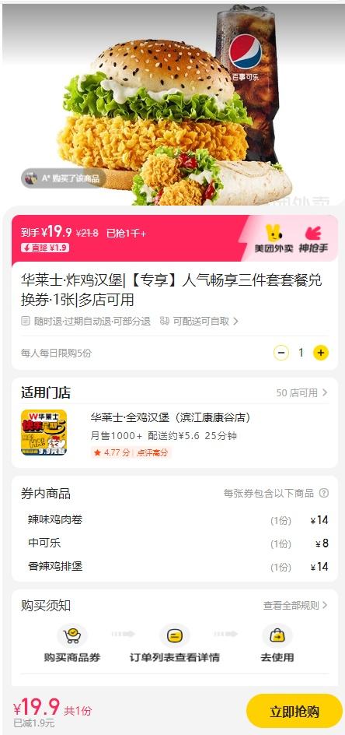Tap the 立即抢购 button
Image resolution: width=345 pixels, height=735 pixels.
pyautogui.click(x=294, y=711)
